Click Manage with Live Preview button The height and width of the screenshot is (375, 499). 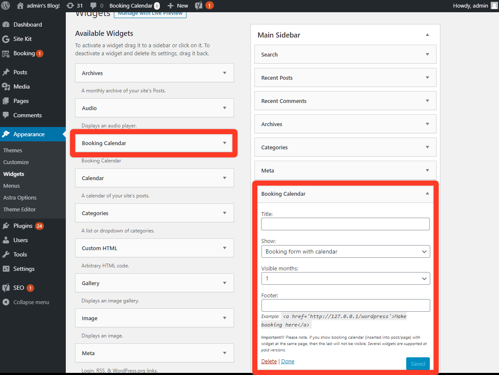point(150,14)
